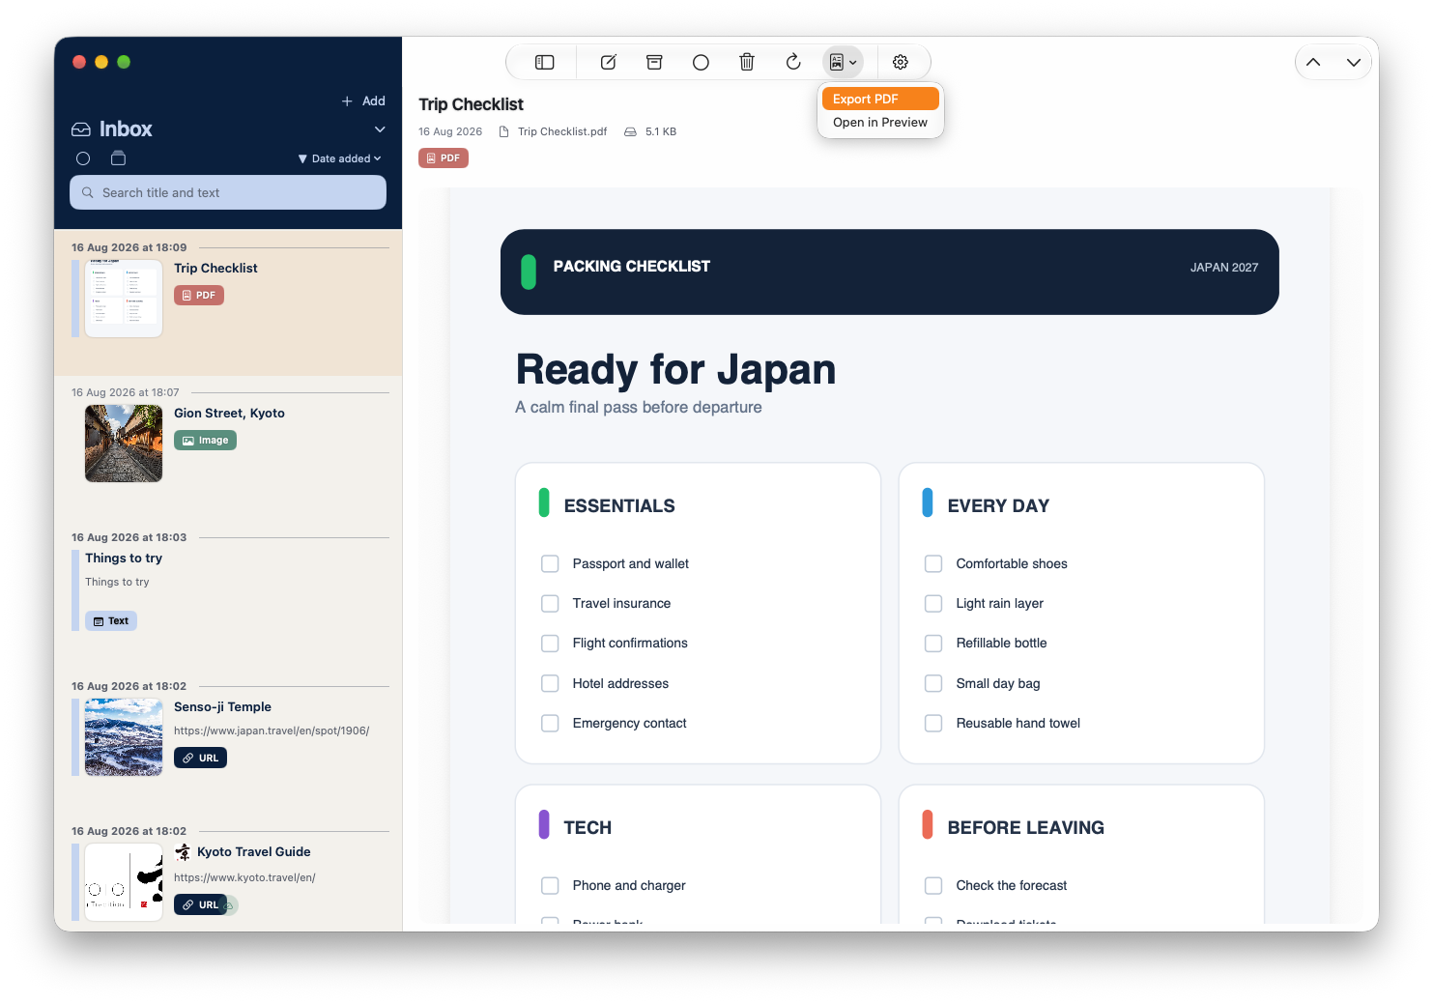Click the Inbox tray icon
This screenshot has width=1433, height=1003.
coord(81,129)
